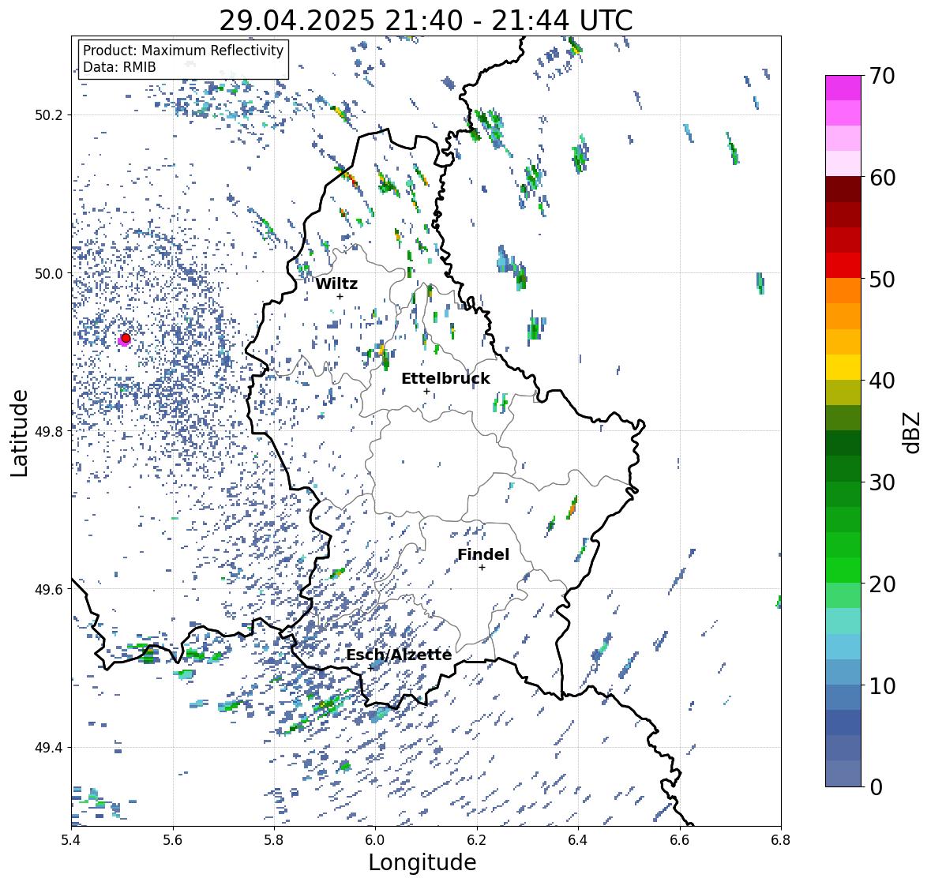Click the Ettelbruck station label

coord(445,379)
